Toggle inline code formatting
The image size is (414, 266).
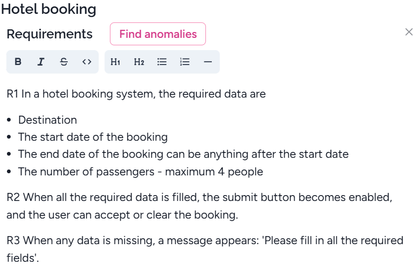pyautogui.click(x=86, y=62)
